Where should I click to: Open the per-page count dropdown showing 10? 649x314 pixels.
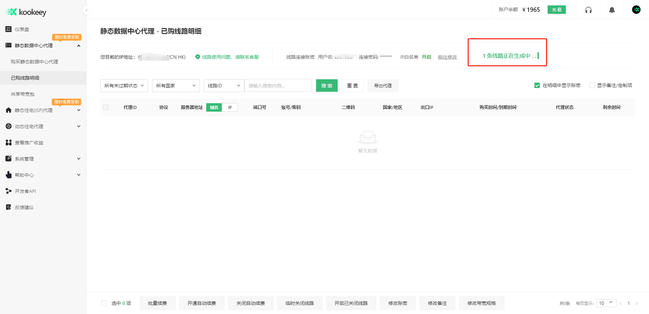tap(606, 303)
